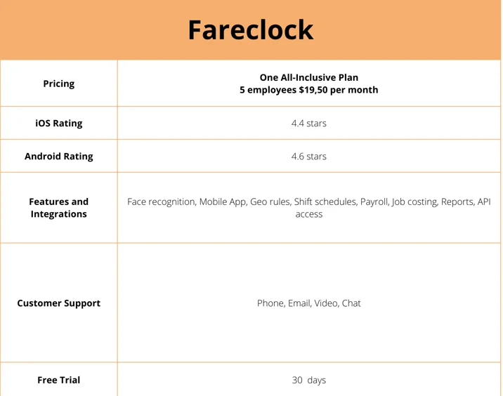Select the Features and Integrations label
503x396 pixels.
59,208
